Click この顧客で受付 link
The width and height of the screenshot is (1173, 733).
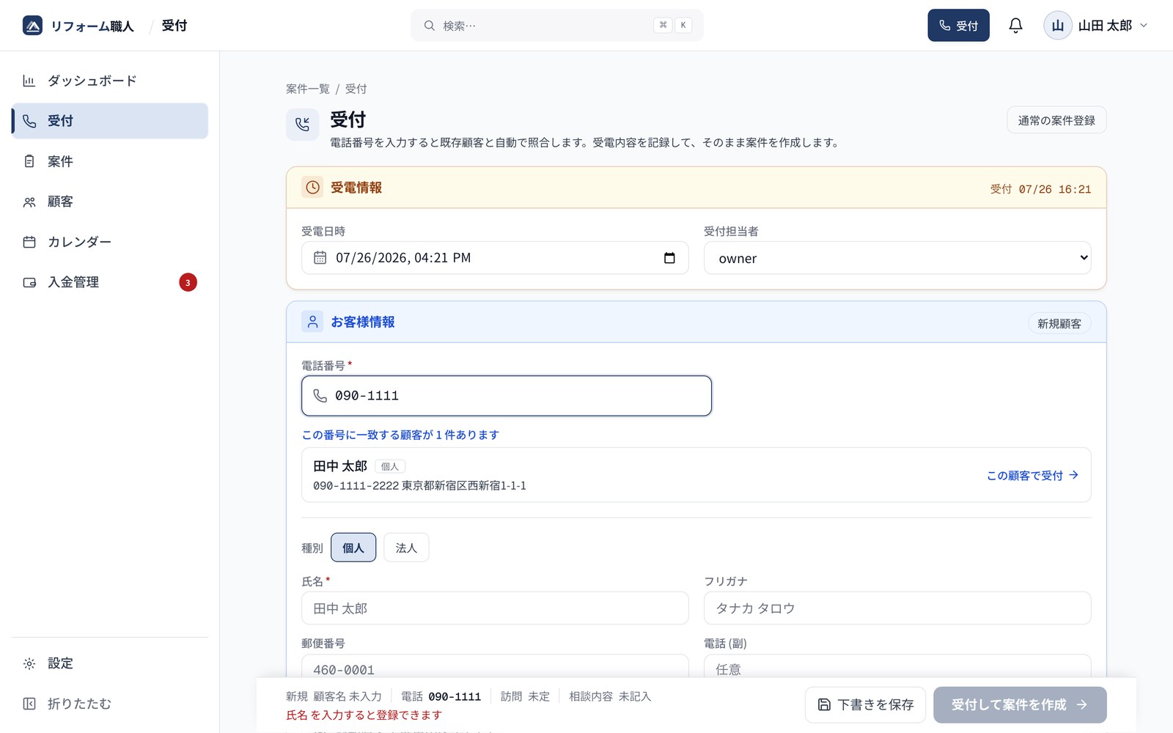(x=1032, y=475)
